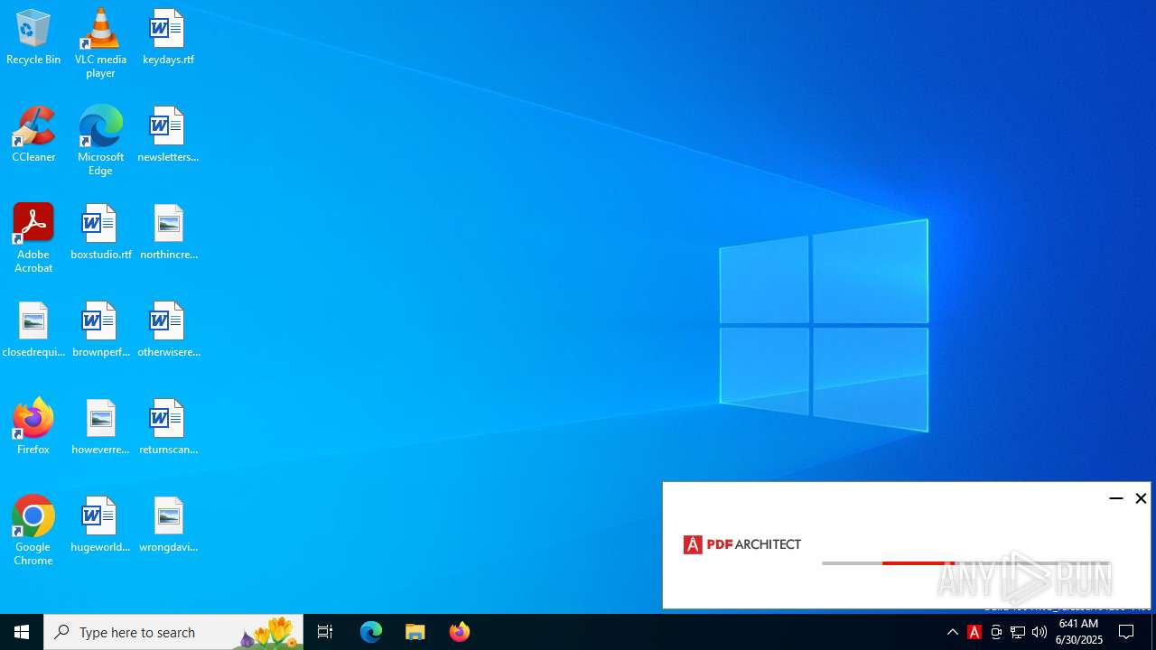Select the northincre image file icon
The height and width of the screenshot is (650, 1156).
pos(168,233)
